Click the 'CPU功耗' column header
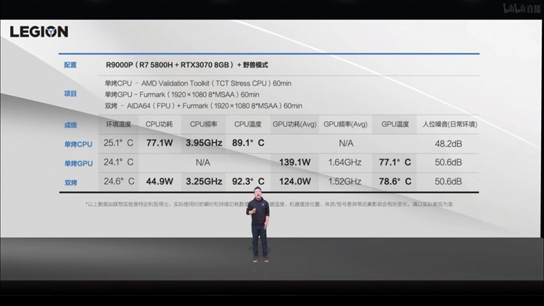544x306 pixels. (159, 124)
